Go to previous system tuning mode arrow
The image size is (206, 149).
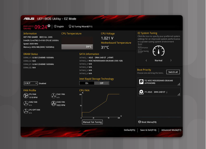click(146, 61)
